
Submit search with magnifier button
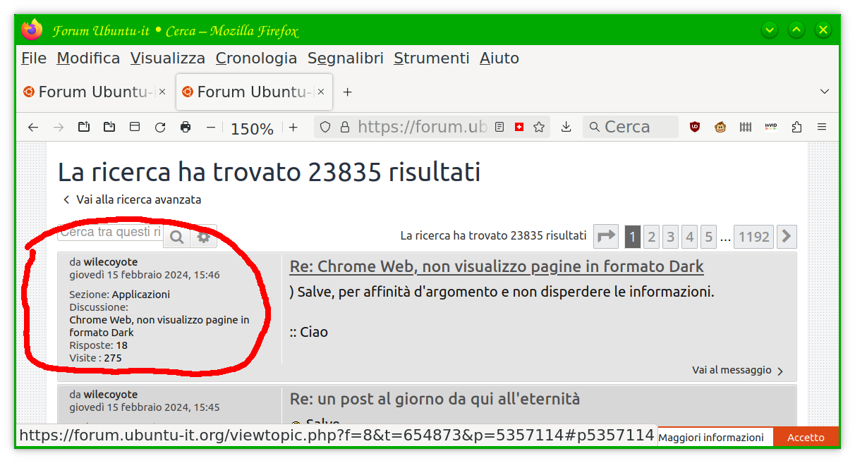(x=176, y=237)
